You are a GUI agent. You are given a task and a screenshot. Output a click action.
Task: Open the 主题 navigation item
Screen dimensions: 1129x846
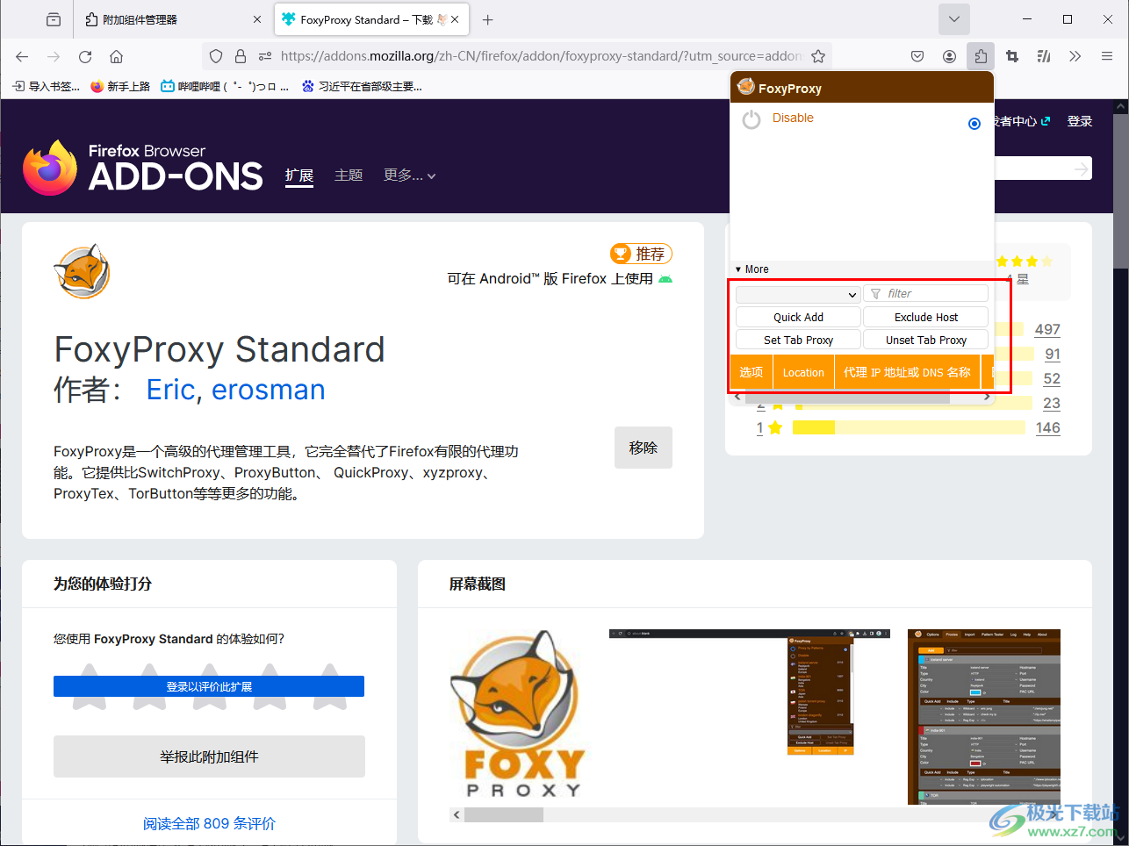point(349,176)
